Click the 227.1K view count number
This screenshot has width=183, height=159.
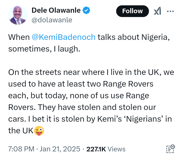click(96, 149)
